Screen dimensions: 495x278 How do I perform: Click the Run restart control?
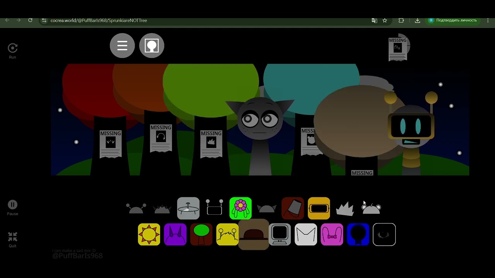pos(12,51)
